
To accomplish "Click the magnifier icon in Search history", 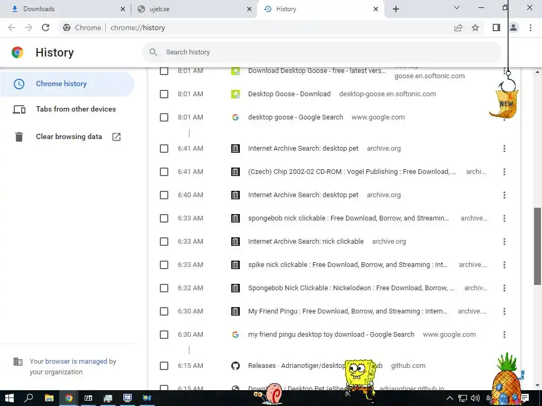I will pyautogui.click(x=153, y=52).
